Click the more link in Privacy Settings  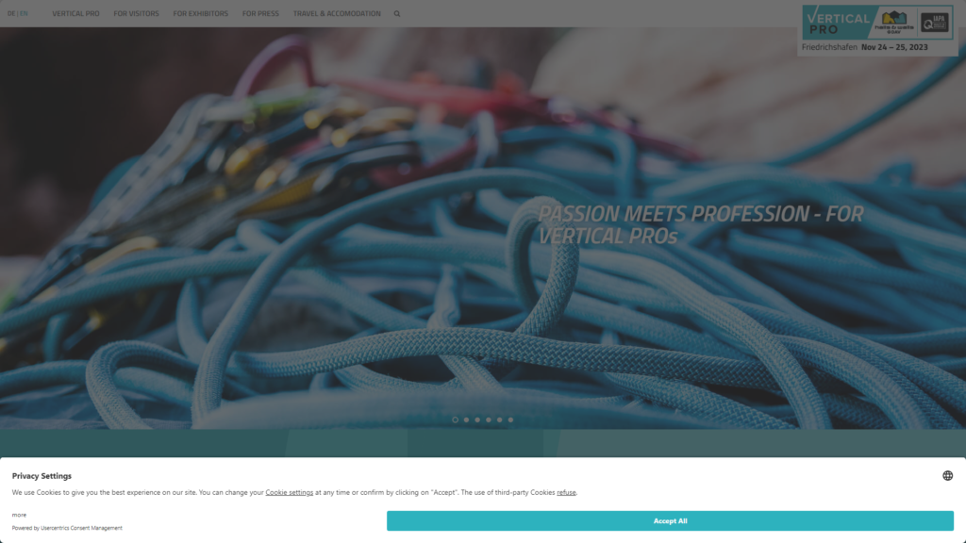click(x=19, y=515)
